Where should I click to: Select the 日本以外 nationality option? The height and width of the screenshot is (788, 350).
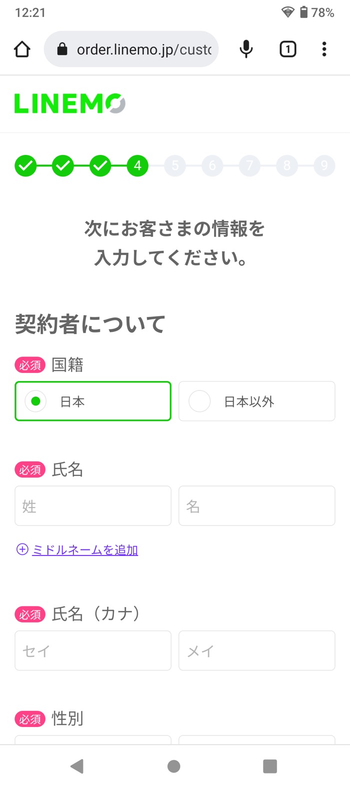tap(256, 401)
